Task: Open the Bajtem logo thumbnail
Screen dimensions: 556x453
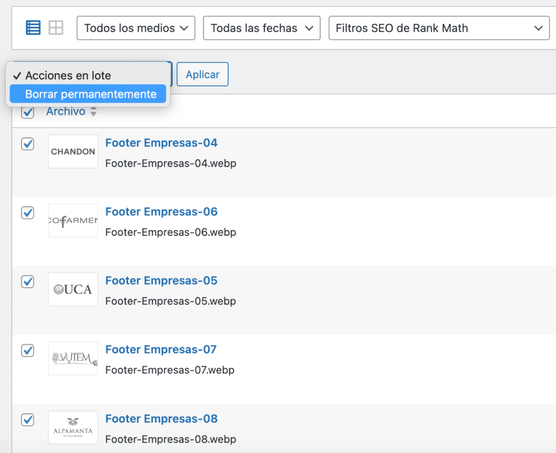Action: point(72,358)
